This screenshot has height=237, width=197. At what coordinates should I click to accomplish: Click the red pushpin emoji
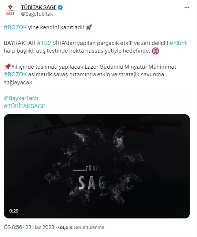(8, 67)
